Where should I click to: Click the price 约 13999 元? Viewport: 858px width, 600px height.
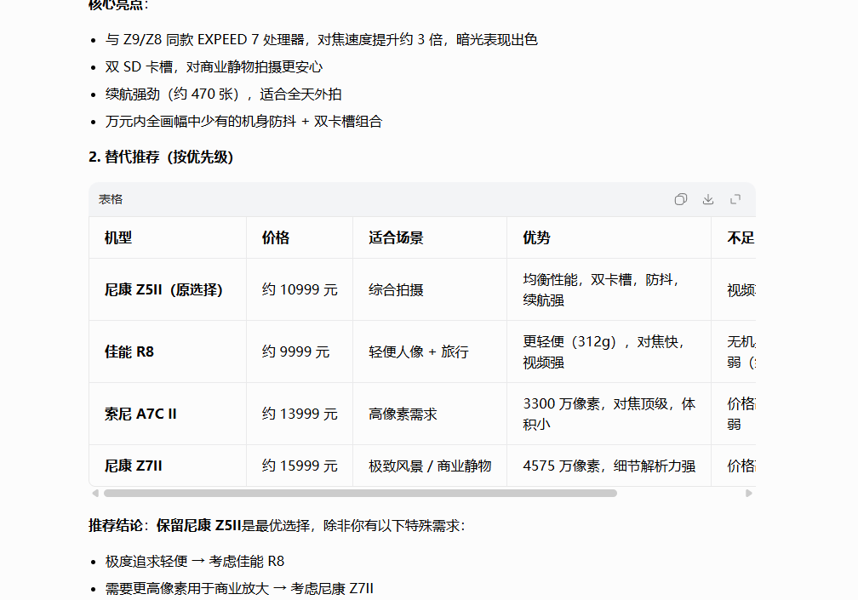[x=300, y=414]
